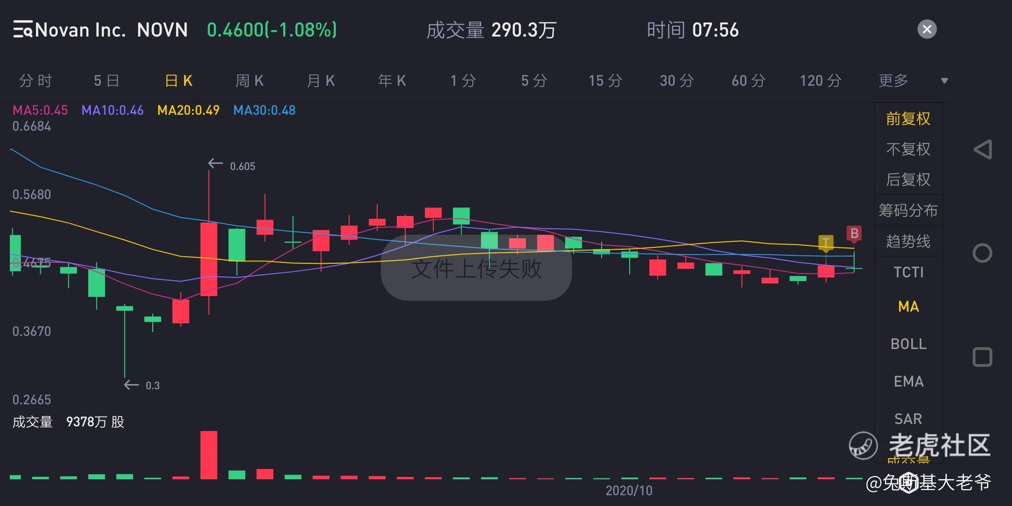The image size is (1012, 506).
Task: Tap the red B buy marker
Action: pos(854,234)
